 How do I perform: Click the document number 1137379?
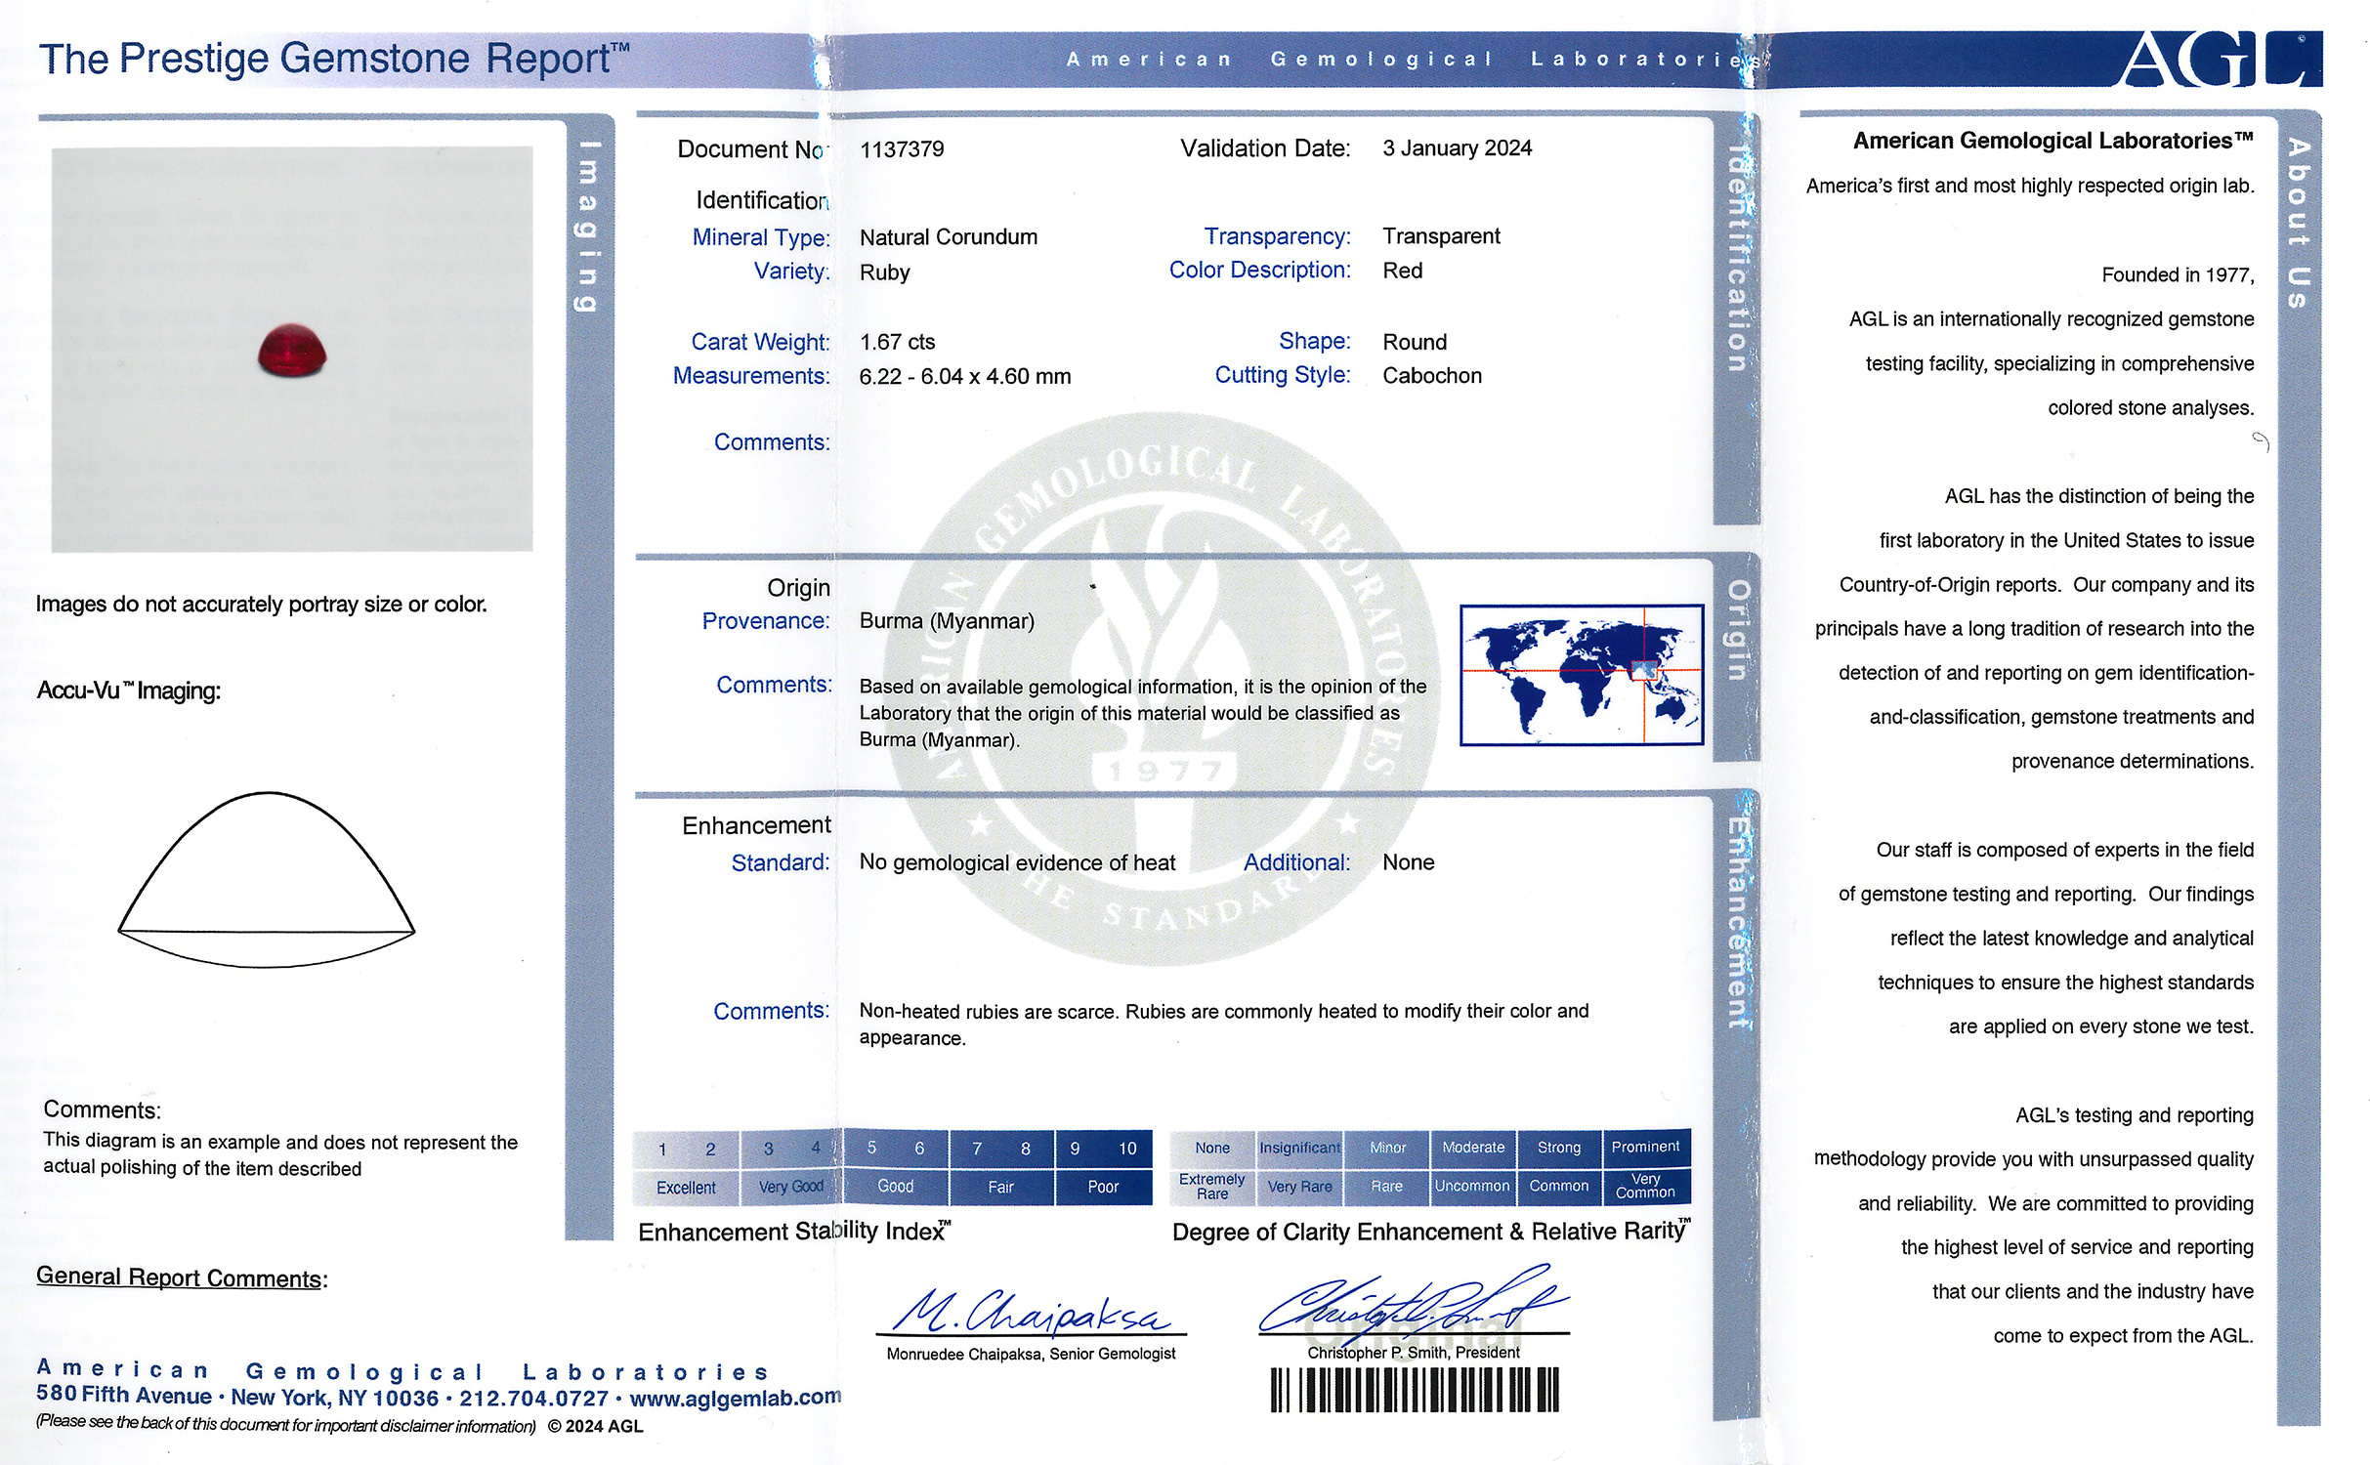click(902, 149)
